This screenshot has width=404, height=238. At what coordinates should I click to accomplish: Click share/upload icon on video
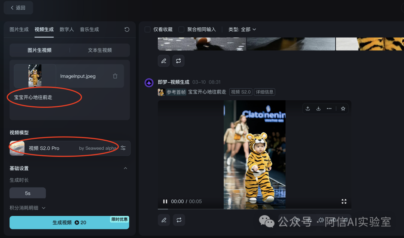pyautogui.click(x=307, y=109)
